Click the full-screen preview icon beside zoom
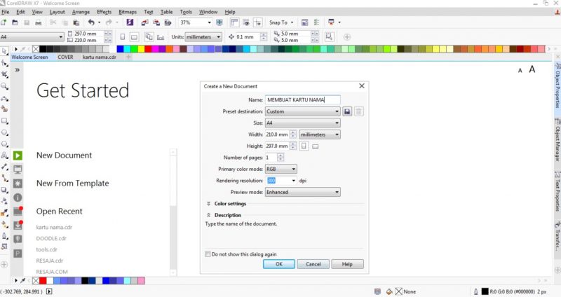The width and height of the screenshot is (561, 297). pyautogui.click(x=219, y=22)
